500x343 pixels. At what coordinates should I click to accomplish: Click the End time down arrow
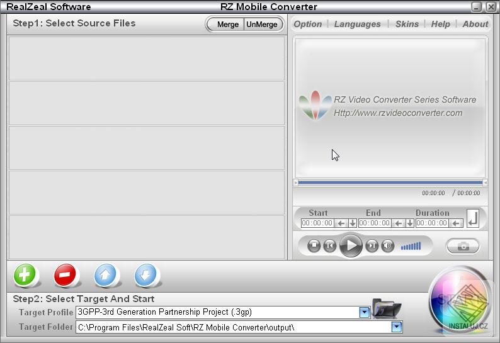point(410,223)
